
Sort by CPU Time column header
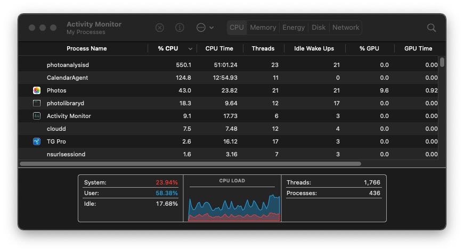point(219,48)
